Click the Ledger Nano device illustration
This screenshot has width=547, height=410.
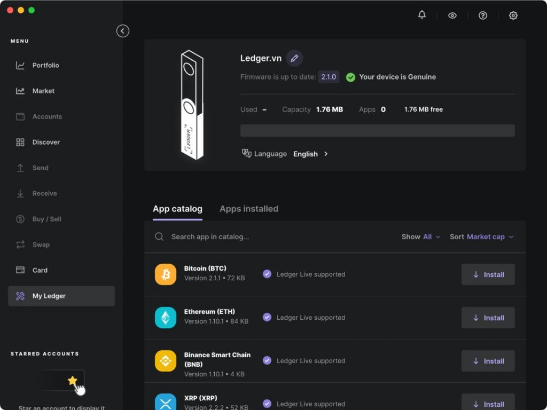coord(192,105)
